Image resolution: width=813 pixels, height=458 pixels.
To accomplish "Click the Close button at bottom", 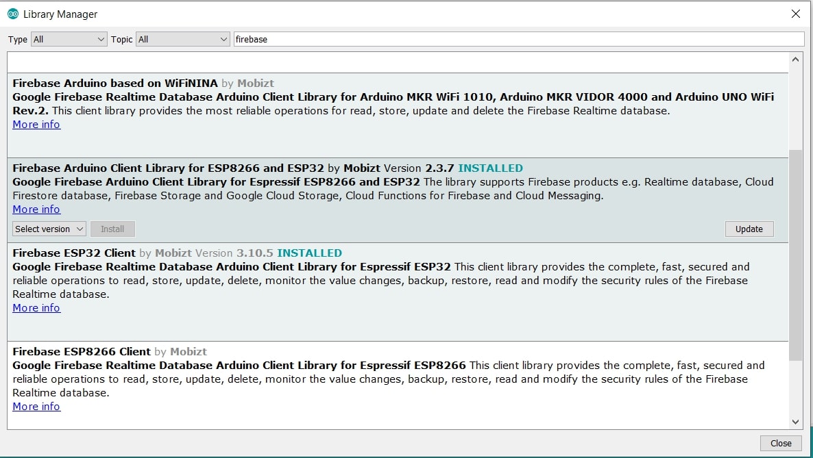I will pos(781,443).
